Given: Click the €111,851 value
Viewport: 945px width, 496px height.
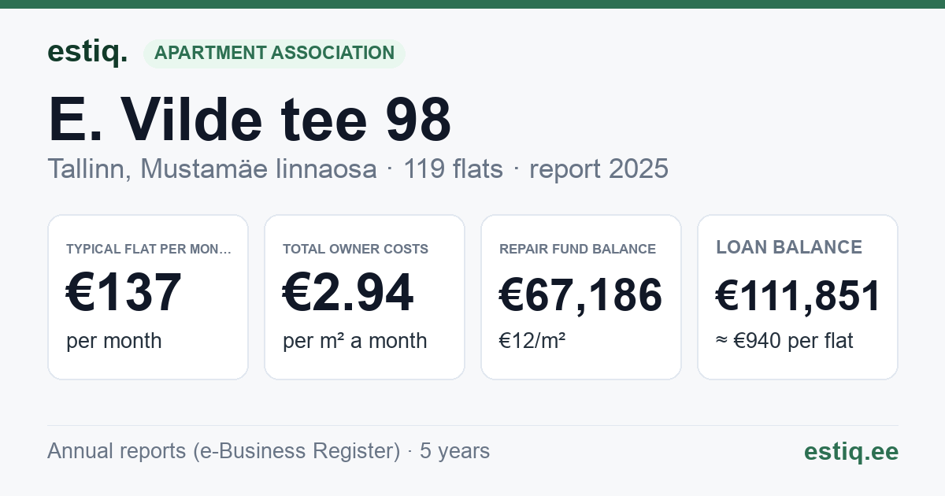Looking at the screenshot, I should (x=798, y=296).
